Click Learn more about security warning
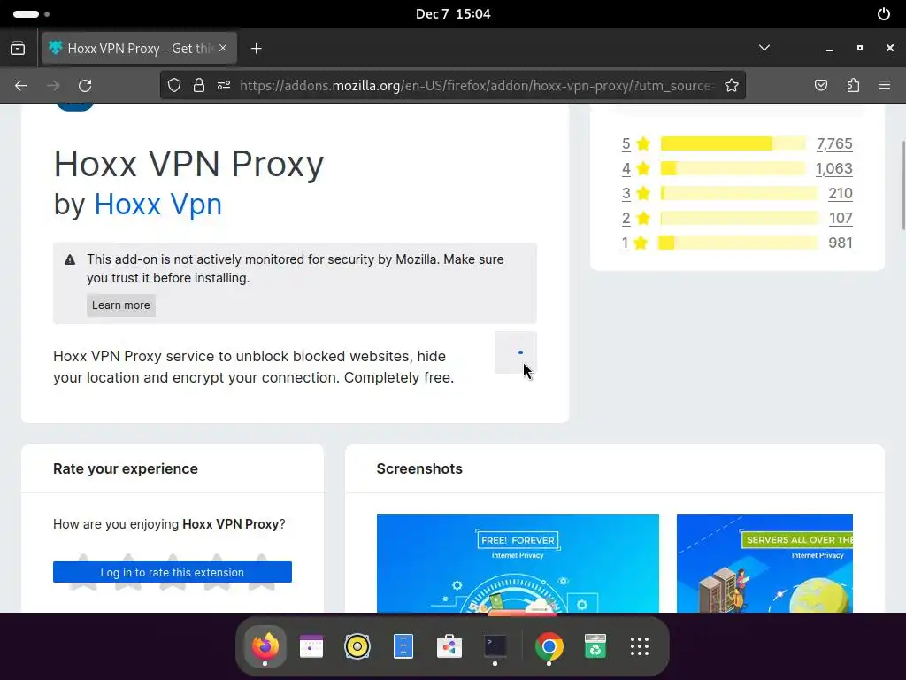 [120, 305]
